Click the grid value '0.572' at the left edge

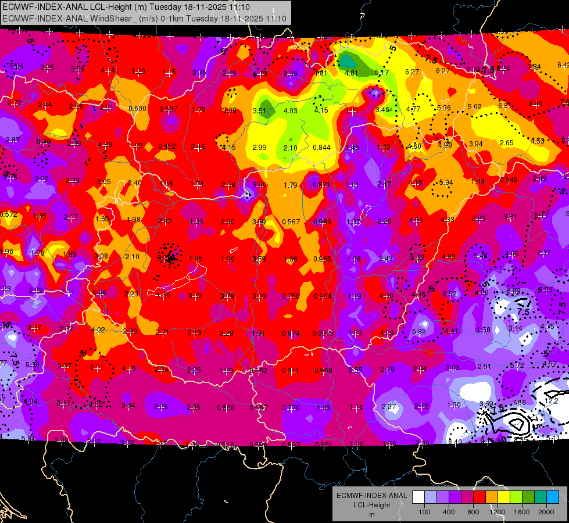click(x=8, y=214)
